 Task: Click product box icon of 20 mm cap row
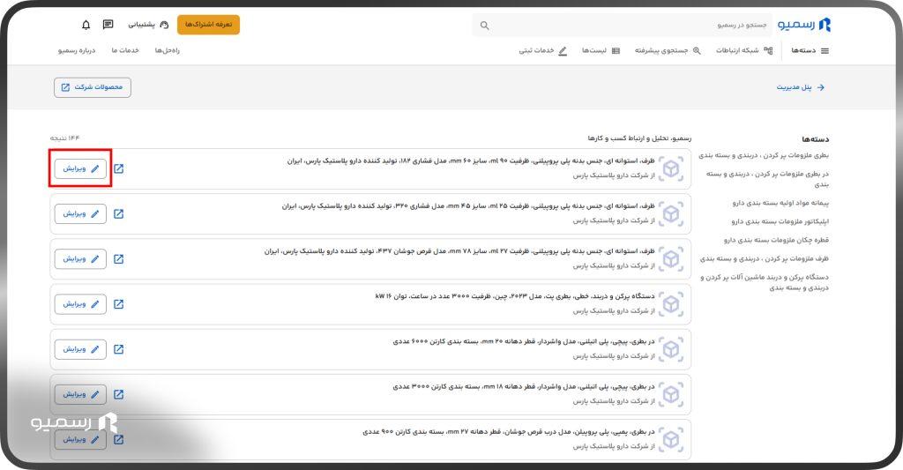click(671, 349)
